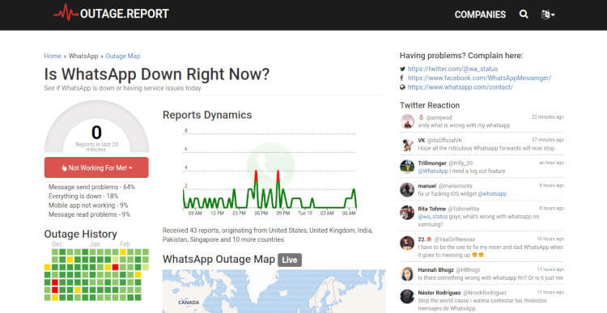Screen dimensions: 607x313
Task: Click the Outage.Report heartbeat logo
Action: click(x=111, y=14)
